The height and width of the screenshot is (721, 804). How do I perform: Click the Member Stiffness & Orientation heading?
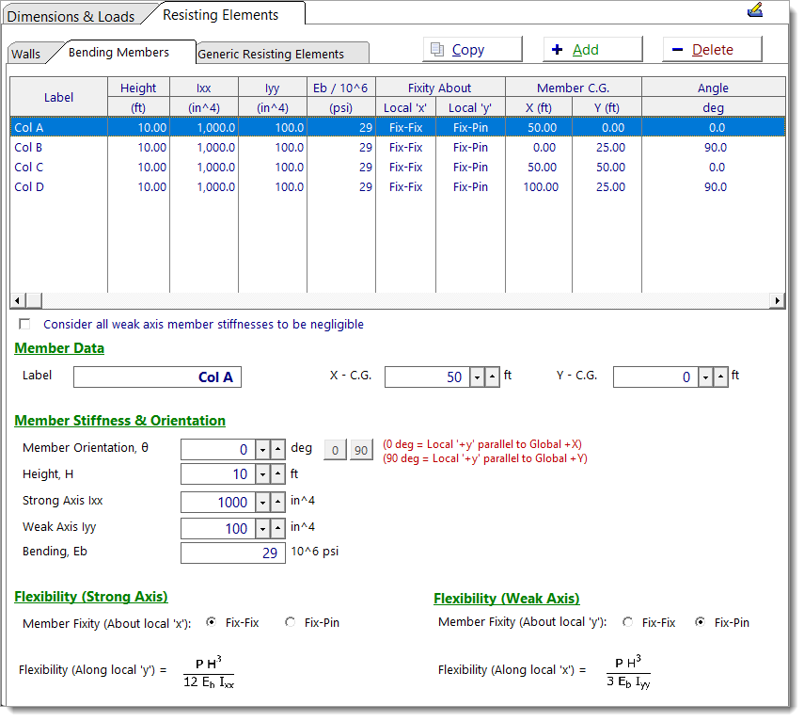pyautogui.click(x=120, y=421)
